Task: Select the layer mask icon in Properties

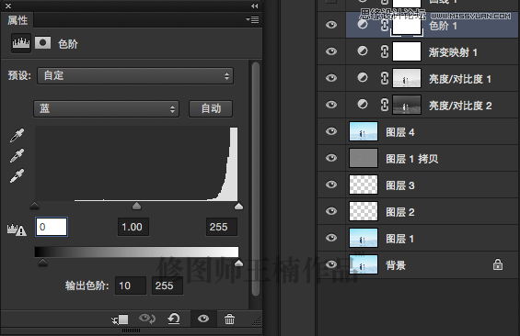Action: tap(42, 42)
